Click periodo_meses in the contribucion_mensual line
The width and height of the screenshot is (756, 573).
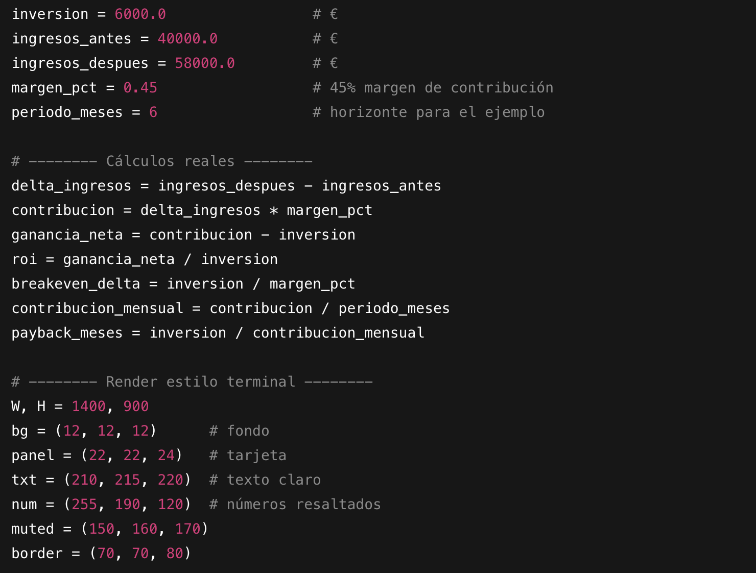394,308
